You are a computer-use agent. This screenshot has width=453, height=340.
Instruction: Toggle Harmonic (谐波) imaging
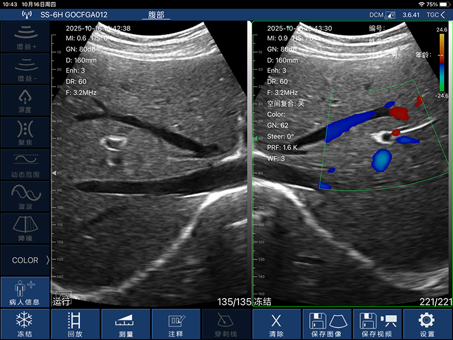pos(24,196)
